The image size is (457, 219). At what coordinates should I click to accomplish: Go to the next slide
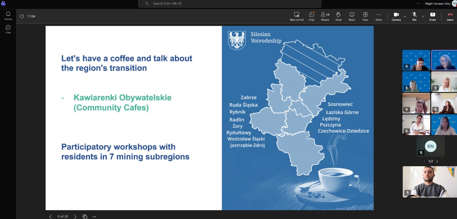(x=75, y=217)
